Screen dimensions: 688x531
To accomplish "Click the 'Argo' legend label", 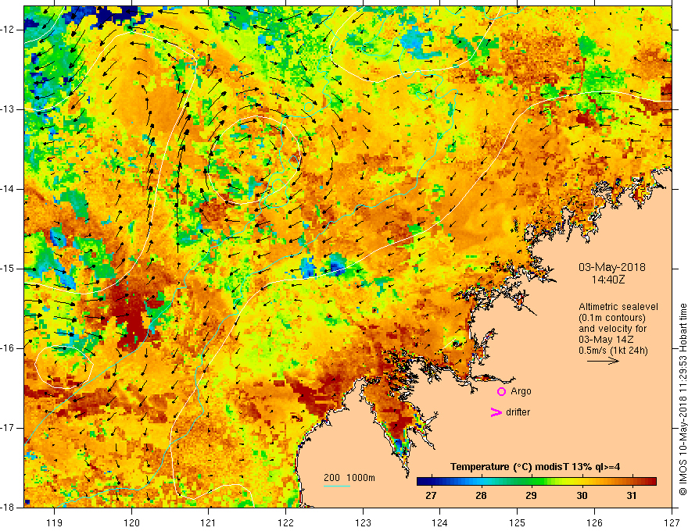I will [521, 391].
